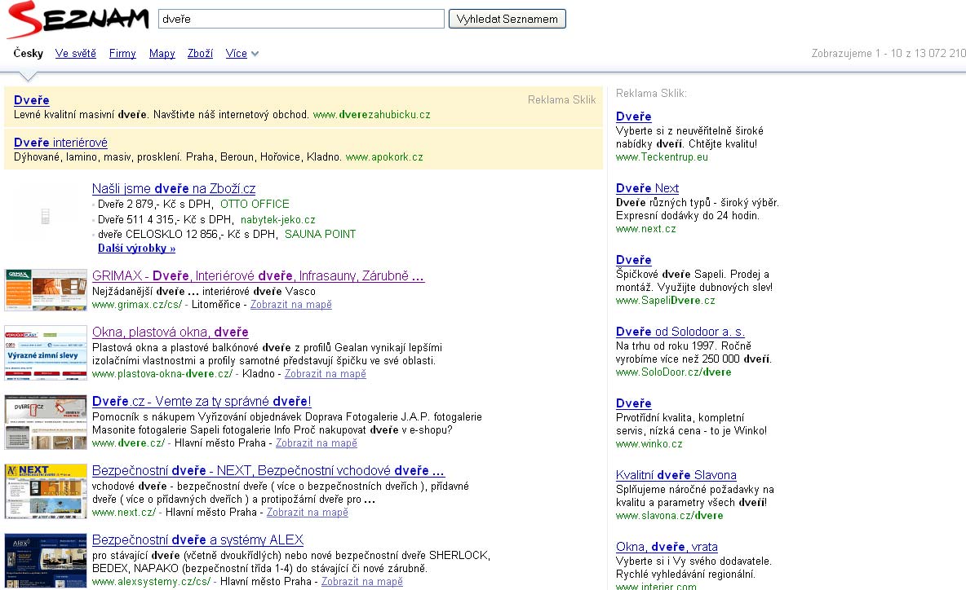
Task: Select the Česky tab
Action: (29, 54)
